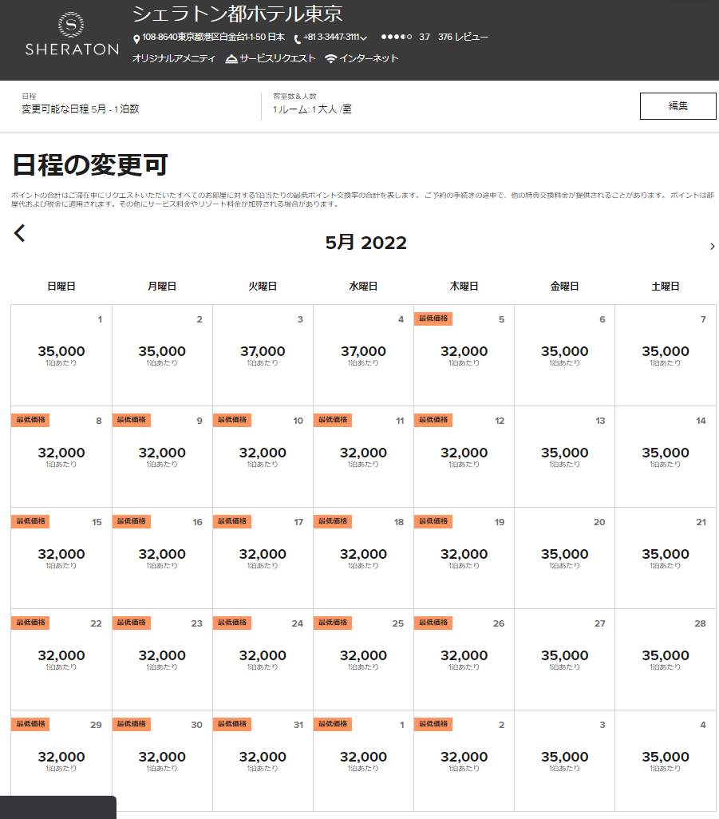Open the 376 レビュー reviews link
Viewport: 719px width, 819px height.
(463, 38)
